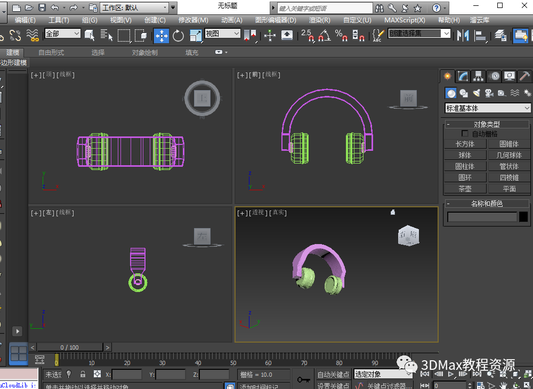Screen dimensions: 533x389
Task: Open the 渲染(R) menu
Action: tap(319, 20)
